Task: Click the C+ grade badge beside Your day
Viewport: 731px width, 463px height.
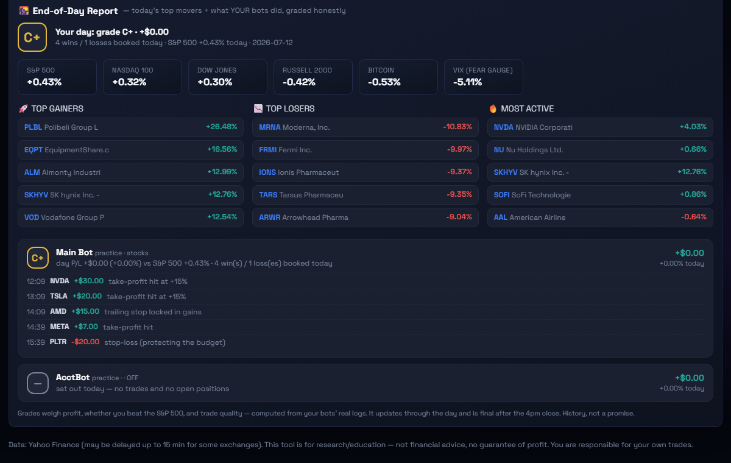Action: [x=32, y=37]
